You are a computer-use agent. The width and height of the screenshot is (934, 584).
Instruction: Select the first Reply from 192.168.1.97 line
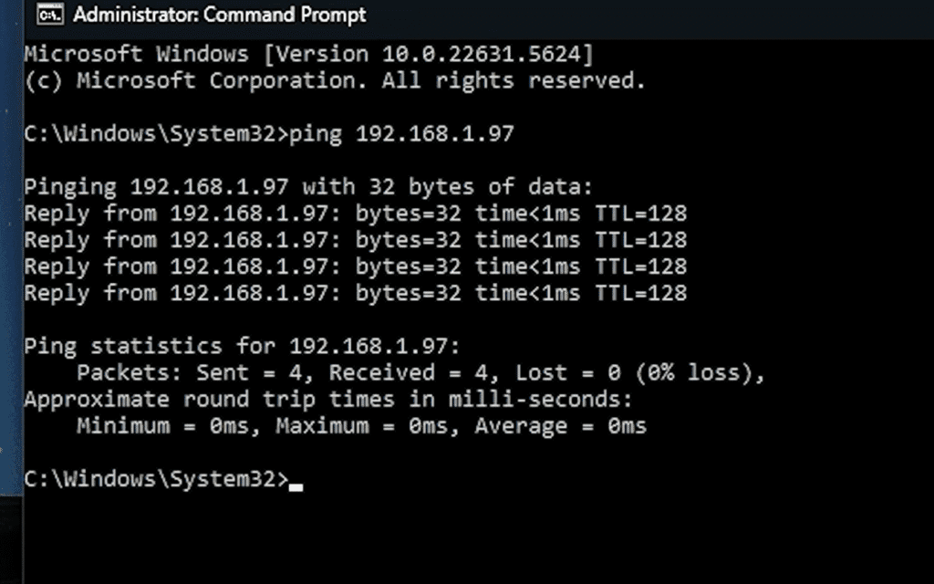tap(356, 213)
